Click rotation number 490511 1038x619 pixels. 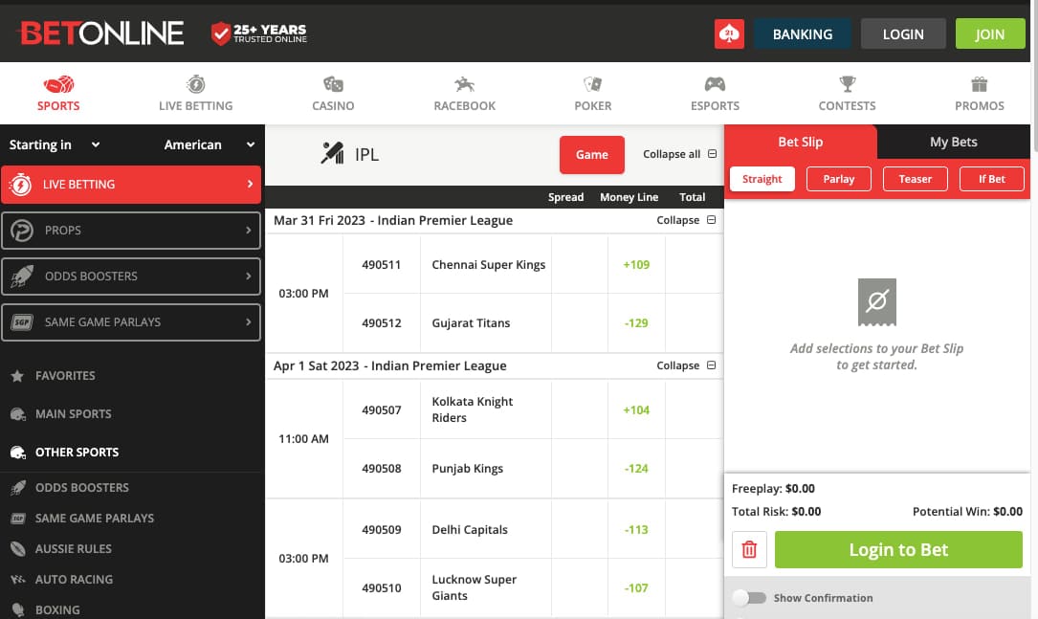382,265
